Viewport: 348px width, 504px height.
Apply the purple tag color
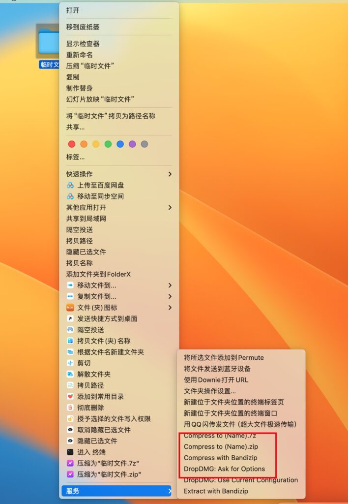point(132,144)
